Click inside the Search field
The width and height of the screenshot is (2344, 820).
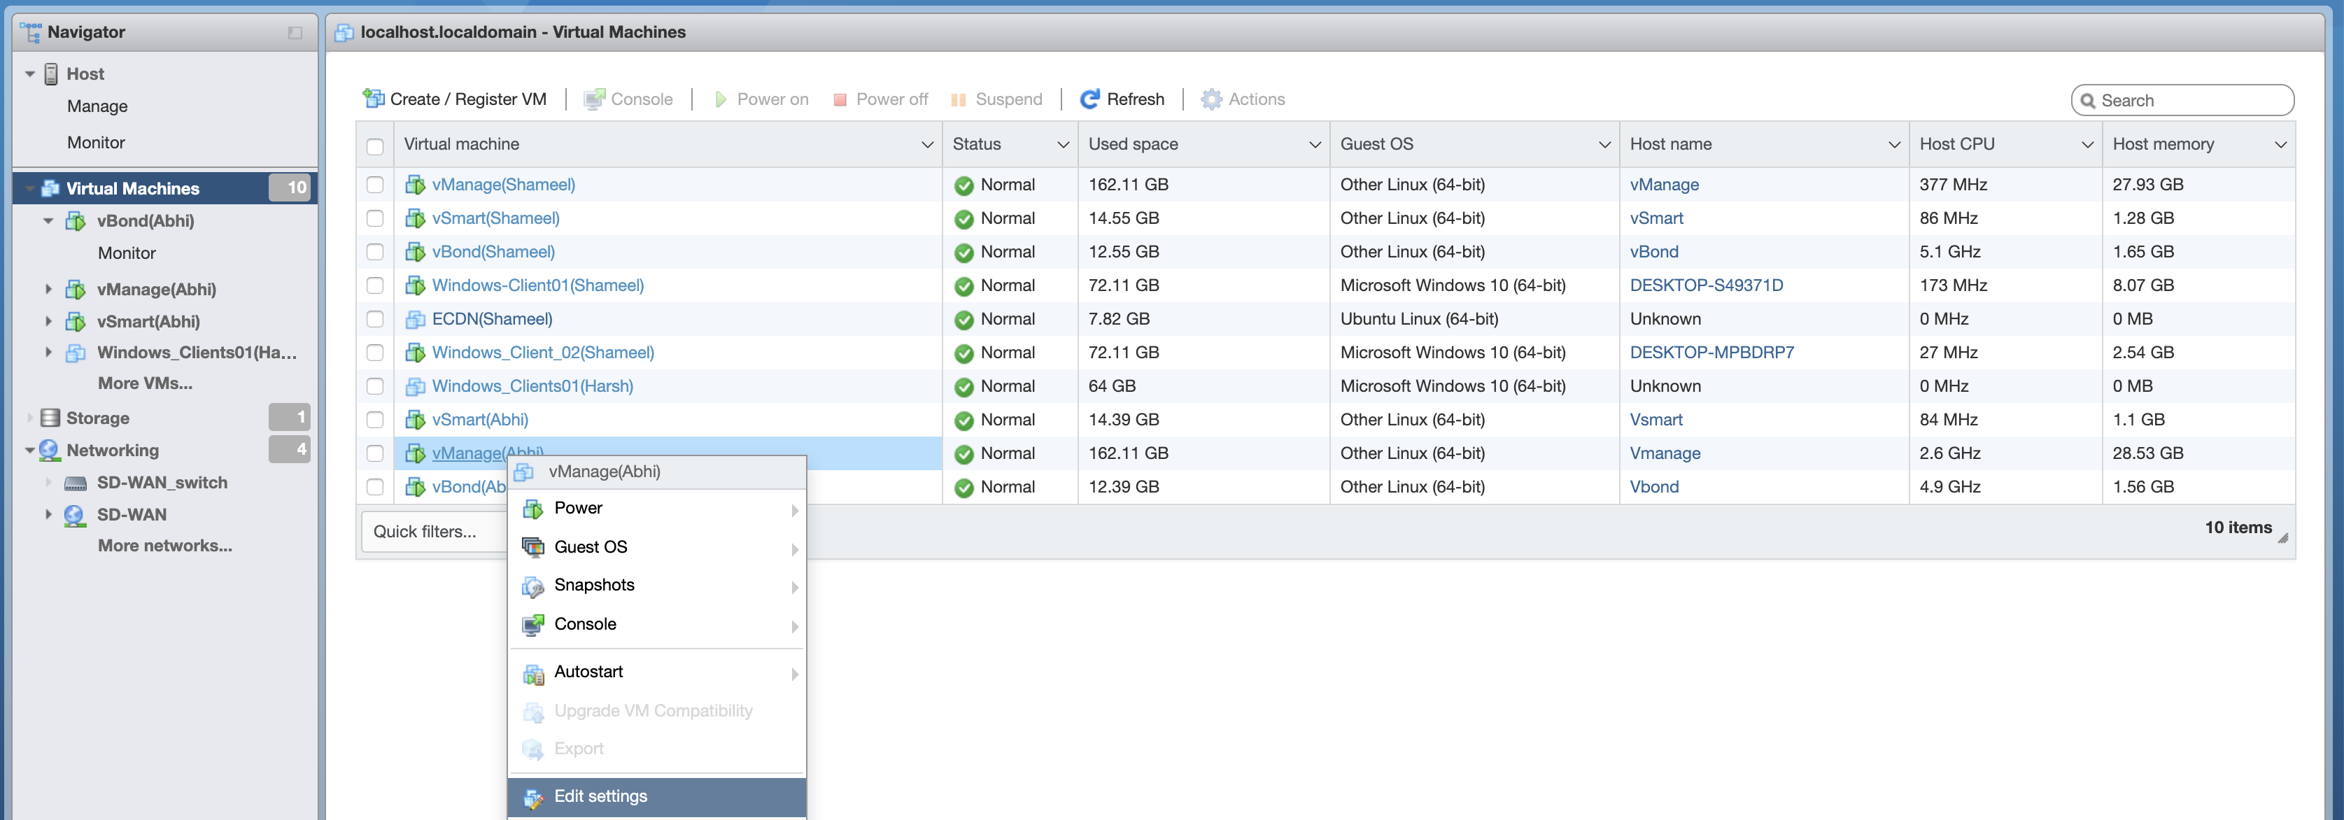click(x=2182, y=100)
